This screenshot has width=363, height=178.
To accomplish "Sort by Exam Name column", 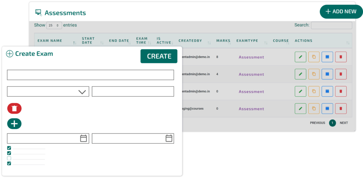I will (x=74, y=43).
